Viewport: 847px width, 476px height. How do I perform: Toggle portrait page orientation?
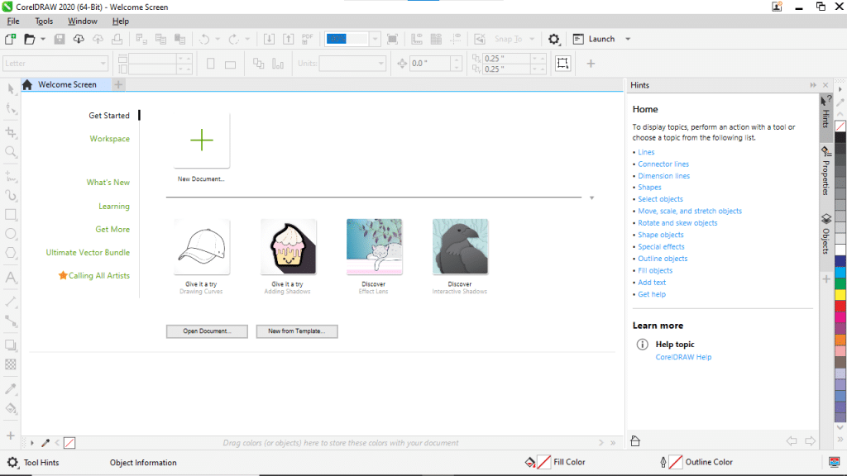tap(211, 64)
